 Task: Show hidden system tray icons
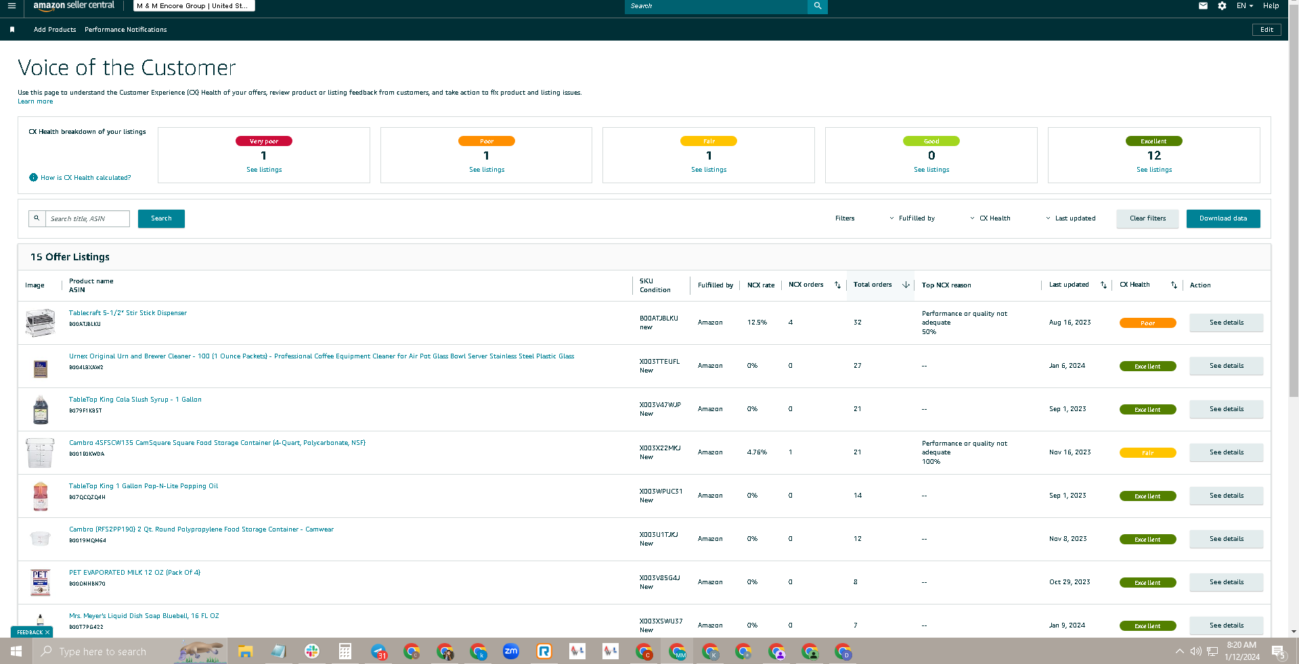tap(1180, 651)
